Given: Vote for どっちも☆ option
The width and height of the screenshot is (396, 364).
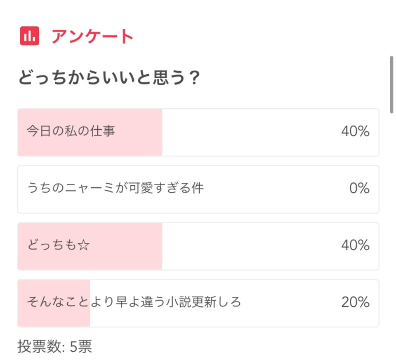Looking at the screenshot, I should [x=198, y=246].
